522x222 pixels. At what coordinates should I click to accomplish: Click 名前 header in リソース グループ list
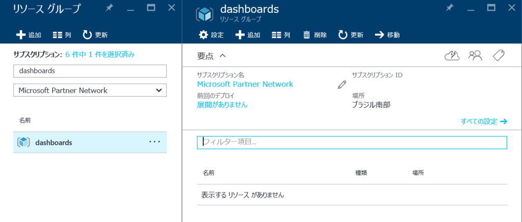tap(25, 121)
